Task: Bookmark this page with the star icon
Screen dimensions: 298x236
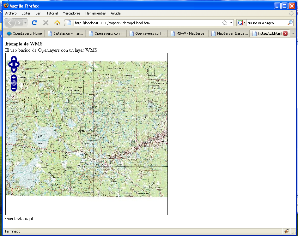Action: [224, 23]
